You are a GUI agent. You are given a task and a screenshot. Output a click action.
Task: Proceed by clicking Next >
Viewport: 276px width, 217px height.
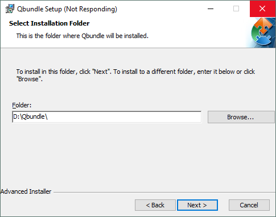(x=197, y=205)
